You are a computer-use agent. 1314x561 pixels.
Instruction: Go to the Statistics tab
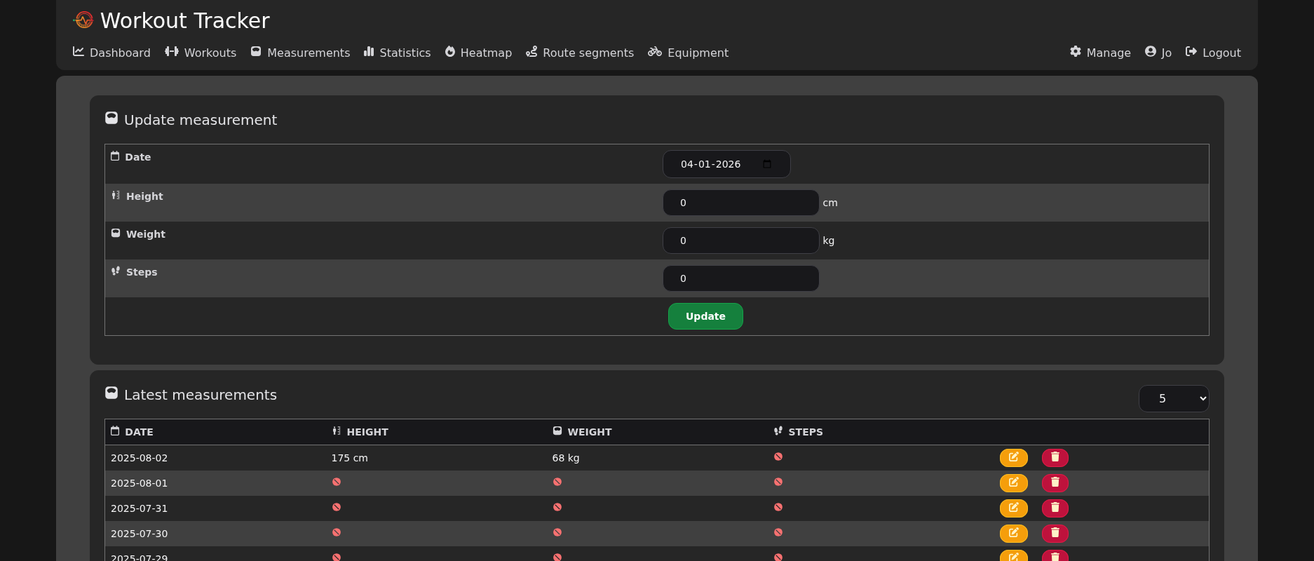coord(397,53)
